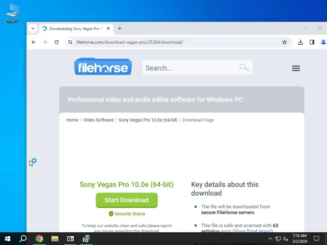Go to Home breadcrumb
Screen dimensions: 327x245
click(x=72, y=120)
